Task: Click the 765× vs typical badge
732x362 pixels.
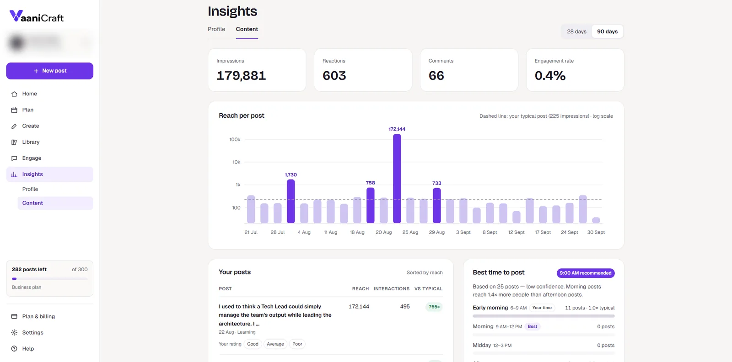Action: 434,307
